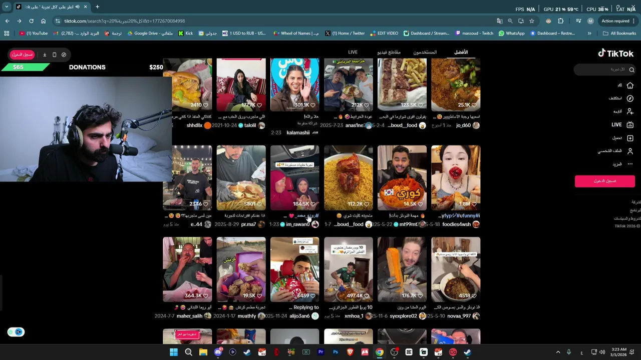Click the compass icon next to phone icon
This screenshot has height=360, width=641.
(64, 54)
